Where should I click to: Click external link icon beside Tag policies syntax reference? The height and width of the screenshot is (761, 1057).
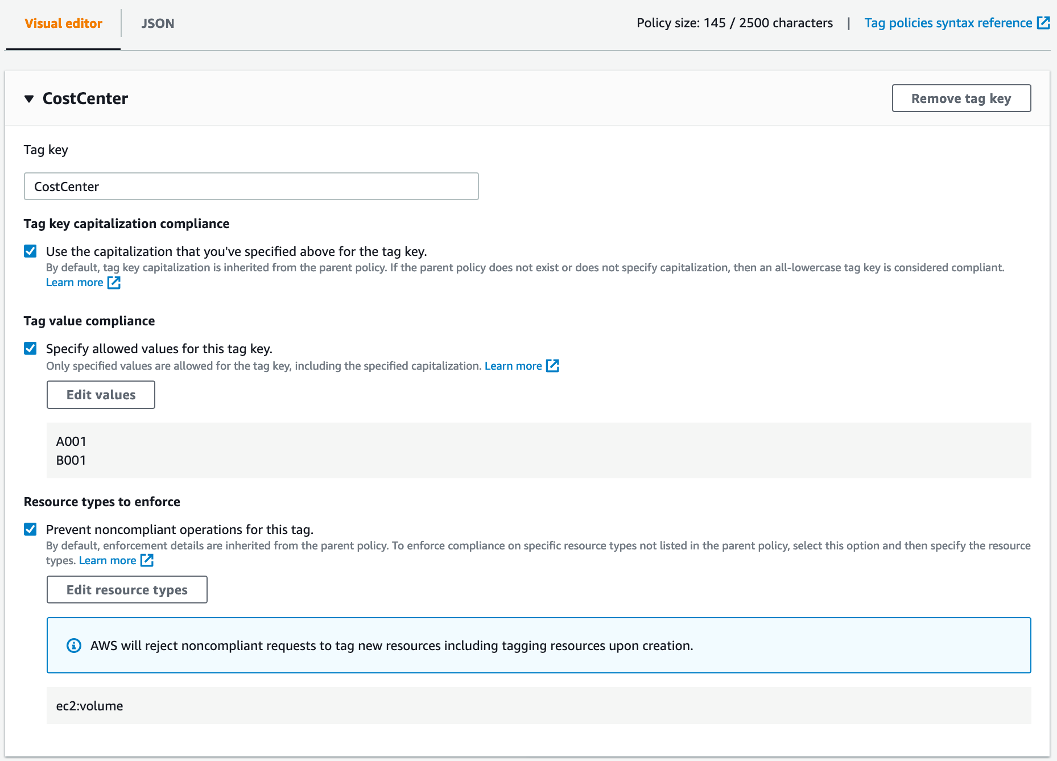tap(1043, 23)
